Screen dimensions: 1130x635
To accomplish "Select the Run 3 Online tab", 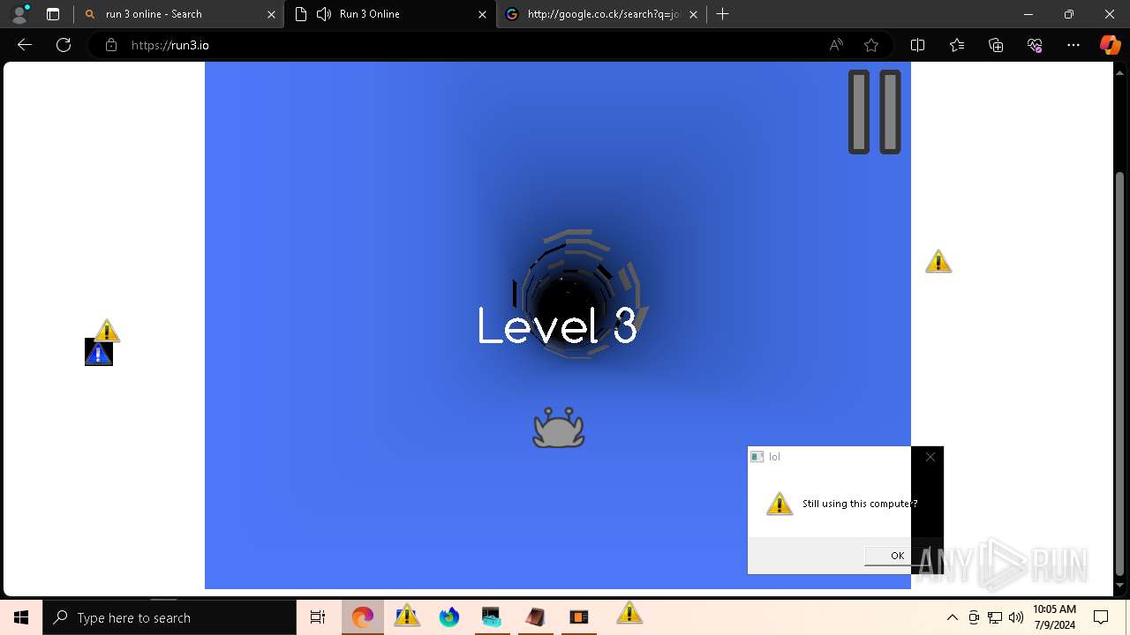I will [388, 14].
